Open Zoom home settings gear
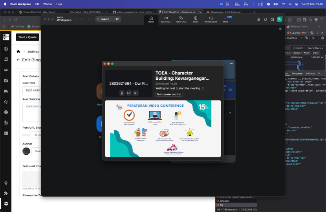This screenshot has width=326, height=212. [x=280, y=29]
